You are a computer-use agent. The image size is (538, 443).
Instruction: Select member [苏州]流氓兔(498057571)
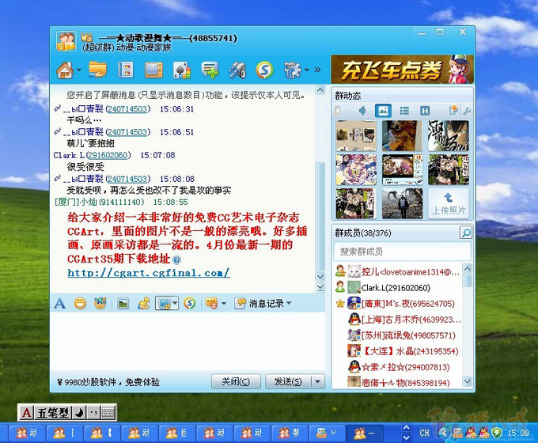tap(398, 335)
